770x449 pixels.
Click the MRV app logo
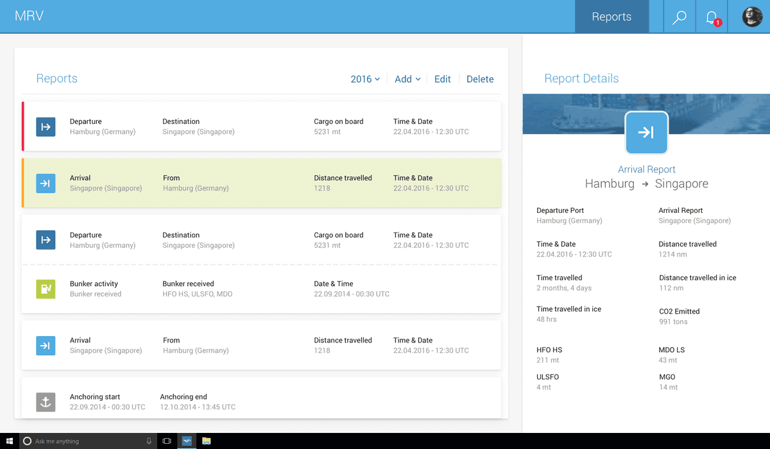click(29, 17)
